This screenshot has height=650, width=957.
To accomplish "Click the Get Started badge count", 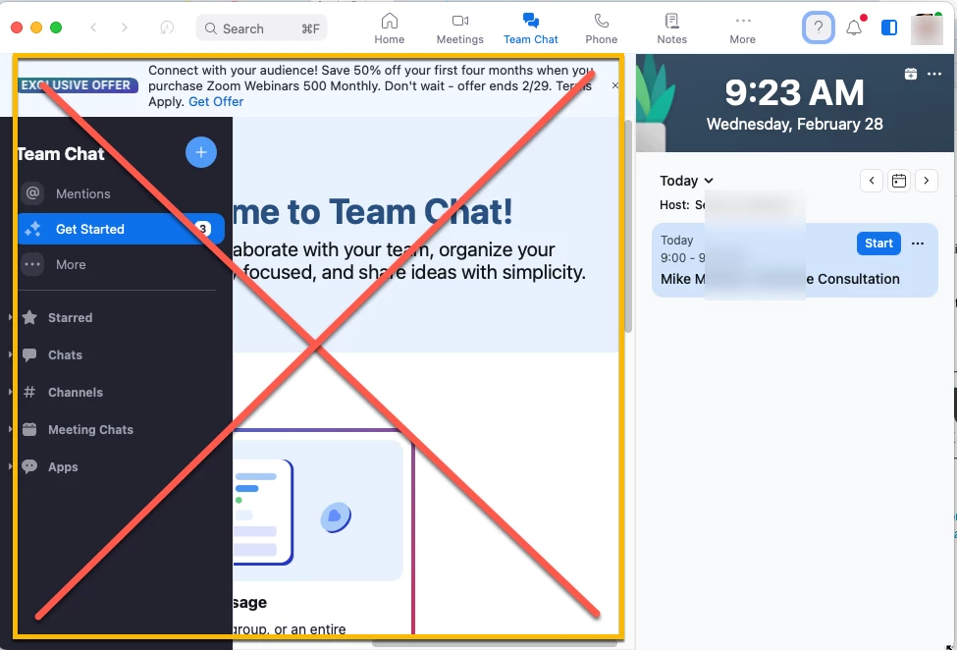I will coord(203,229).
